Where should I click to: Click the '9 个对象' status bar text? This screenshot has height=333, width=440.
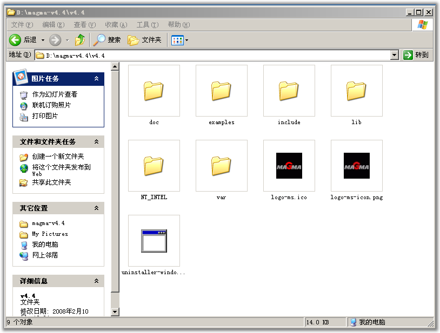[19, 322]
